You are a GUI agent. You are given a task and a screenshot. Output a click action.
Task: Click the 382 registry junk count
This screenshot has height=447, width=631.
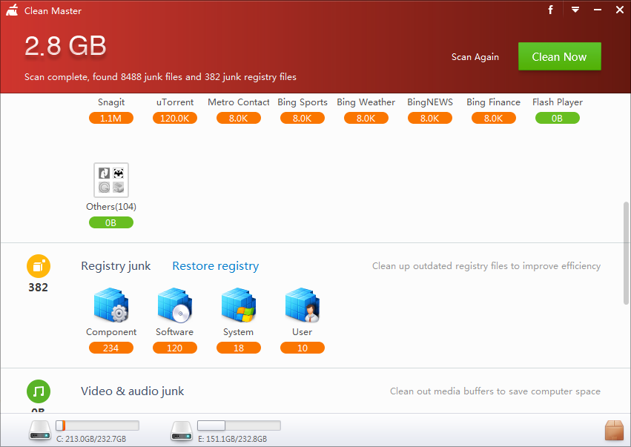tap(39, 288)
